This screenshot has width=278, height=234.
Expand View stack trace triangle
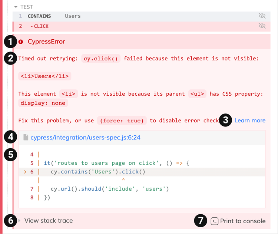[19, 221]
